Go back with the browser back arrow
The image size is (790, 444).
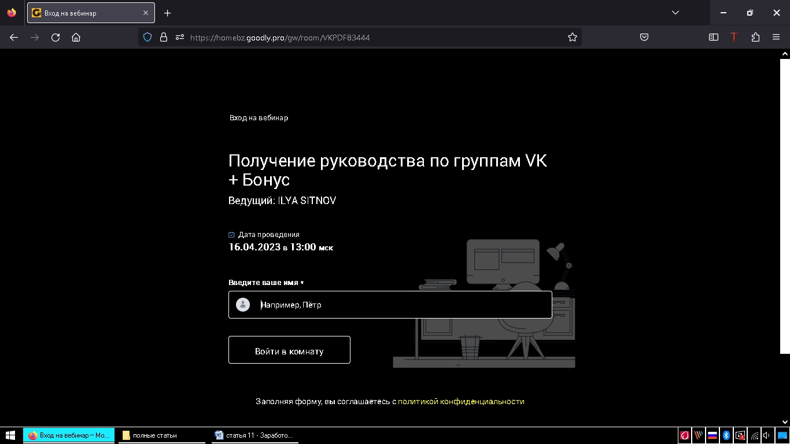[14, 38]
